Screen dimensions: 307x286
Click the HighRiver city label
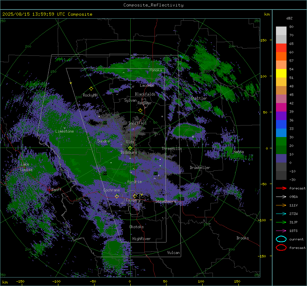[x=142, y=239]
